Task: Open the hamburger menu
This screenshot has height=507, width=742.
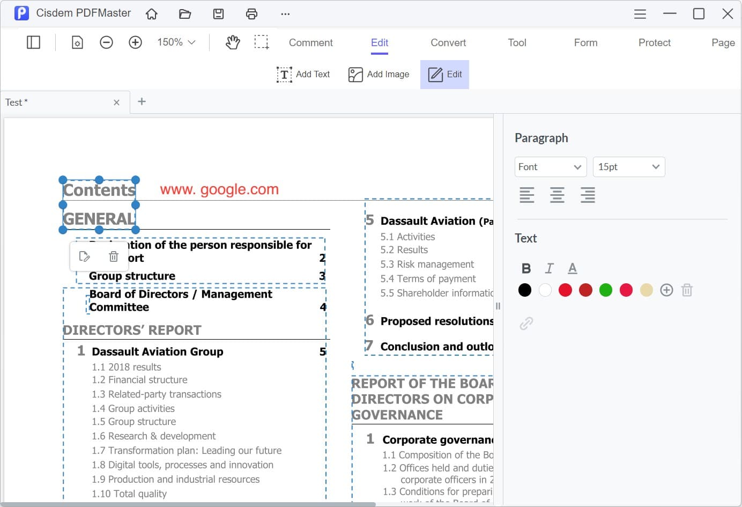Action: click(x=640, y=13)
